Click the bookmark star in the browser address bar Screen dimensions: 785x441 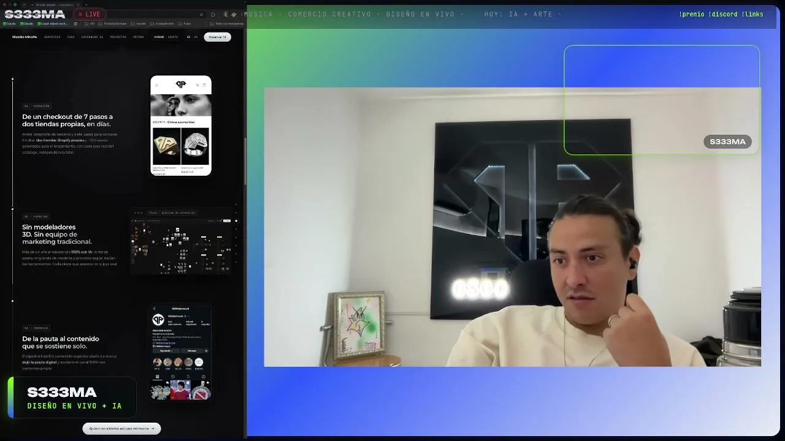pos(201,14)
